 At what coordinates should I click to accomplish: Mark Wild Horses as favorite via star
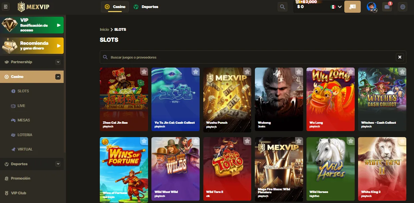350,141
